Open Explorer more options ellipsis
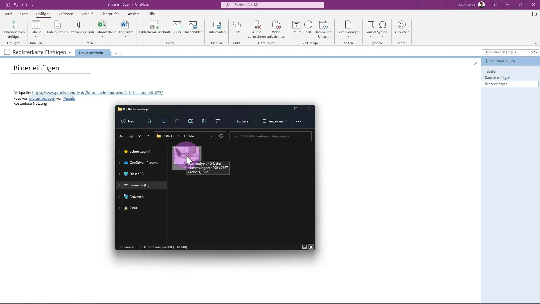This screenshot has width=540, height=304. [x=298, y=121]
